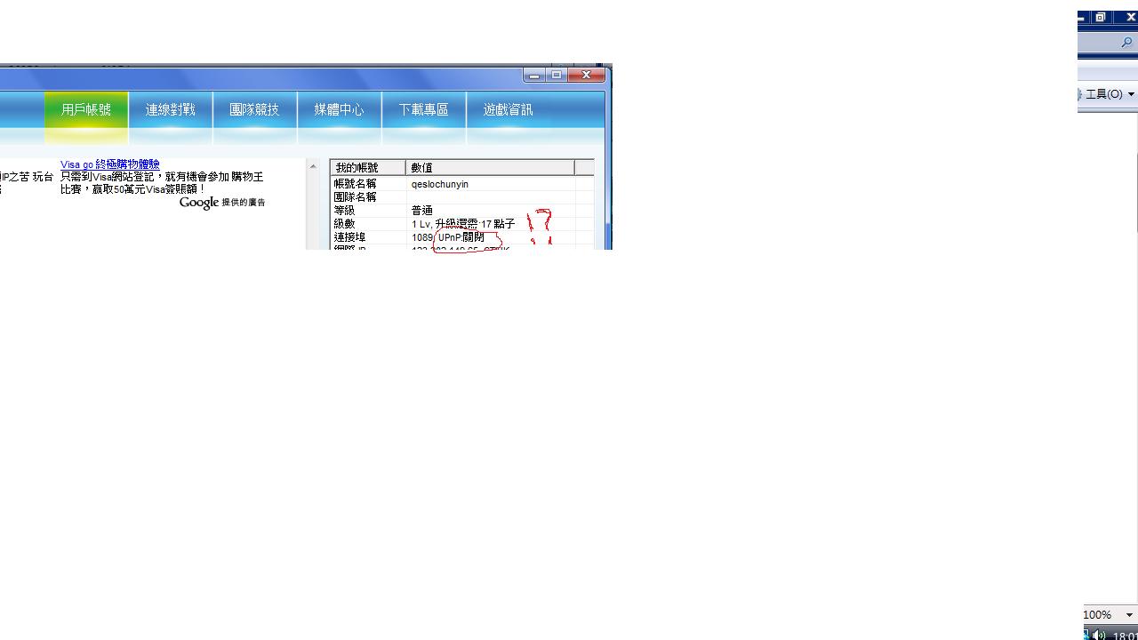Select the 團隊名稱 row label
Screen dimensions: 1138x640
click(x=356, y=197)
